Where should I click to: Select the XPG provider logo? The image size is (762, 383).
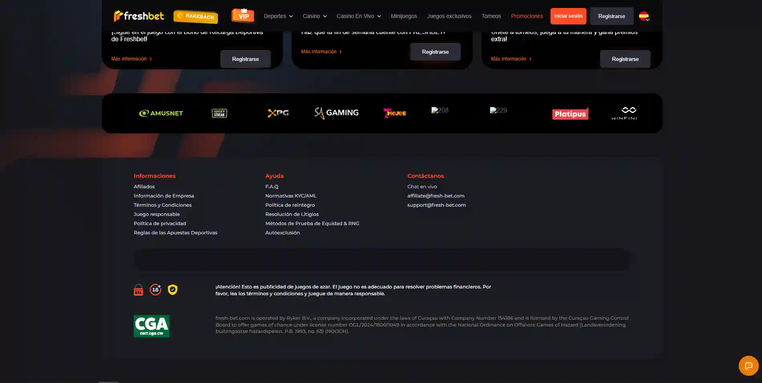(x=278, y=113)
